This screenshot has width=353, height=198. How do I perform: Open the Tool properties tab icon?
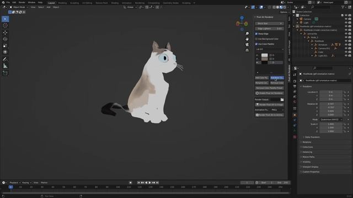click(x=295, y=75)
